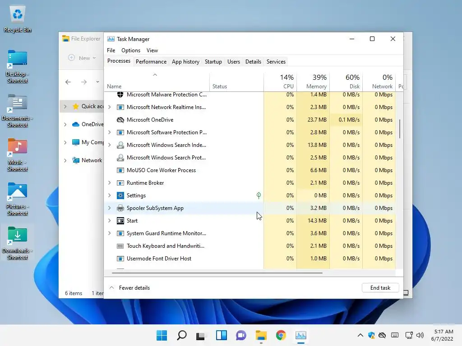Open the Chat app on taskbar
Viewport: 462px width, 346px height.
(241, 335)
